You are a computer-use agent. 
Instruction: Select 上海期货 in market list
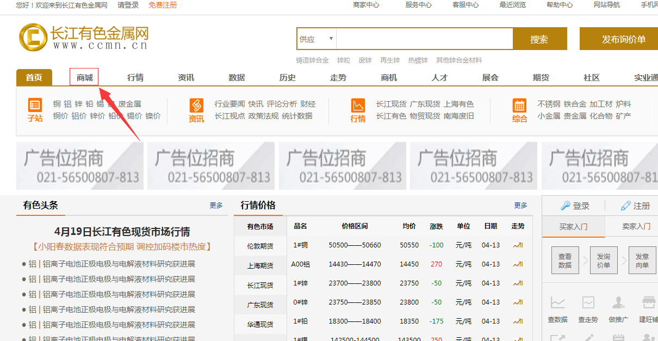pos(260,266)
